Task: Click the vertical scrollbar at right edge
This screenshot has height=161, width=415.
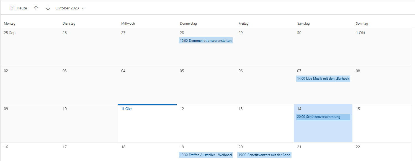Action: (413, 94)
